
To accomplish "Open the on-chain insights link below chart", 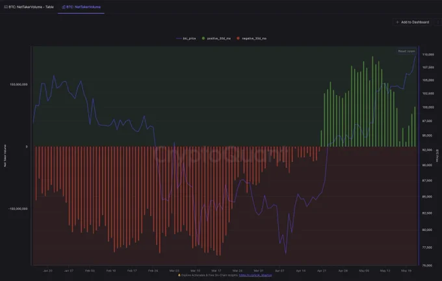I will pos(255,275).
